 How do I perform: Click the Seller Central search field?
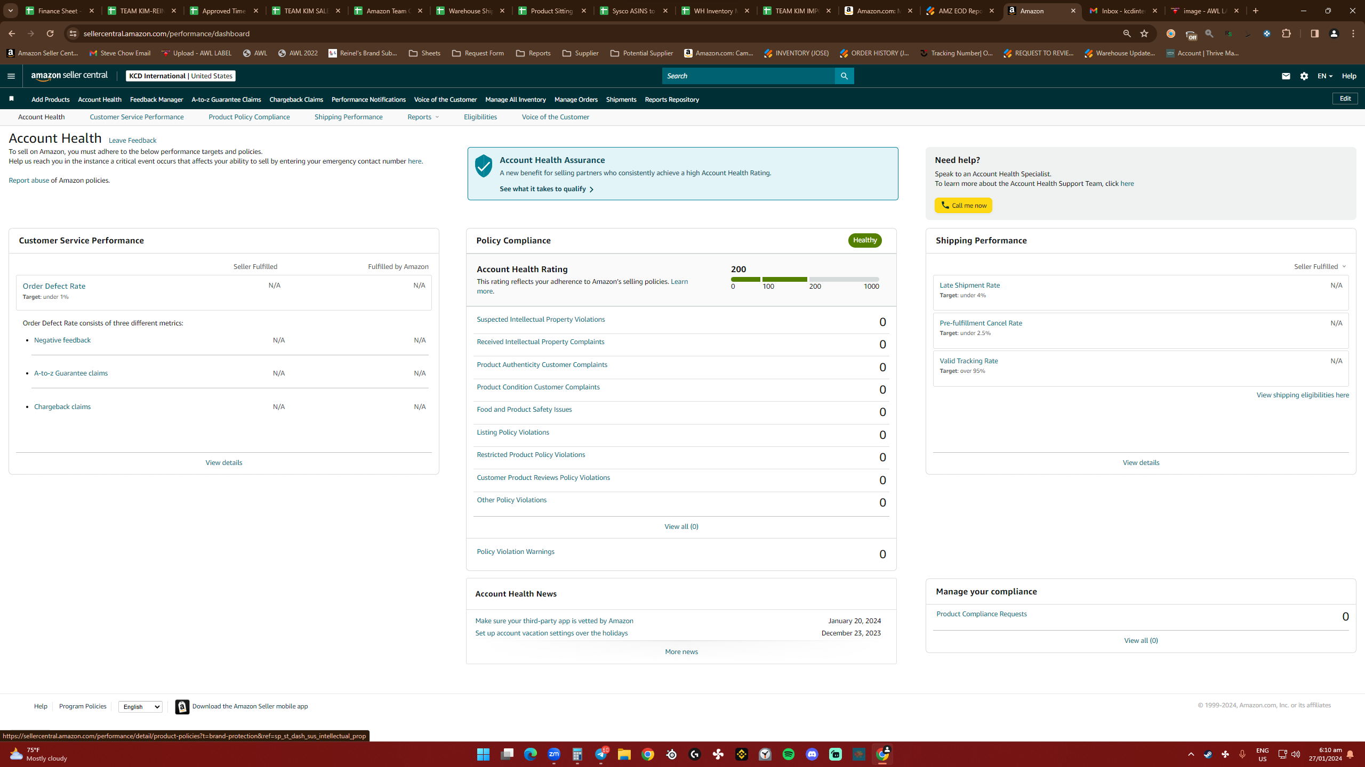[748, 76]
